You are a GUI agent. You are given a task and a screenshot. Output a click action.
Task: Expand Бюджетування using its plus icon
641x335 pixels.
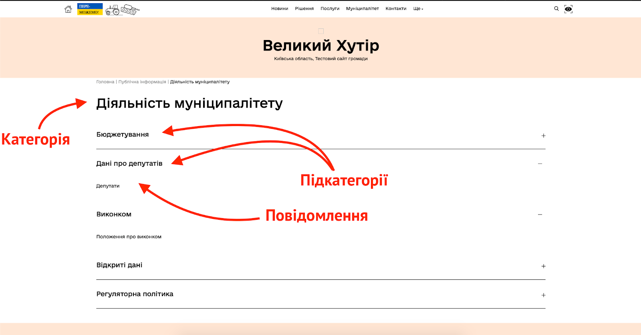[543, 136]
